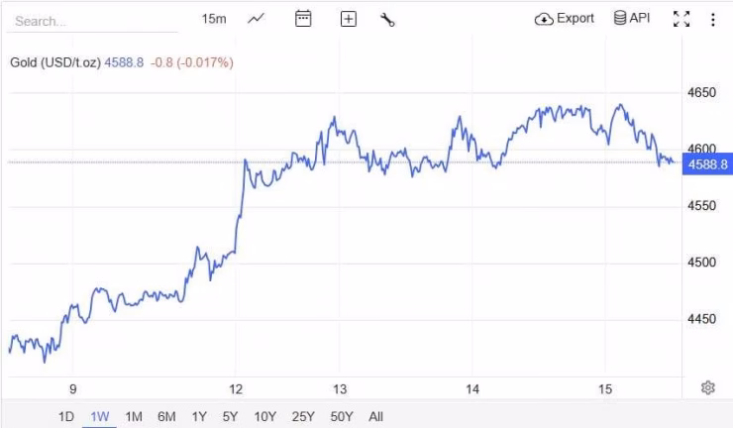The image size is (733, 428).
Task: Select the 1D time range
Action: click(x=66, y=416)
